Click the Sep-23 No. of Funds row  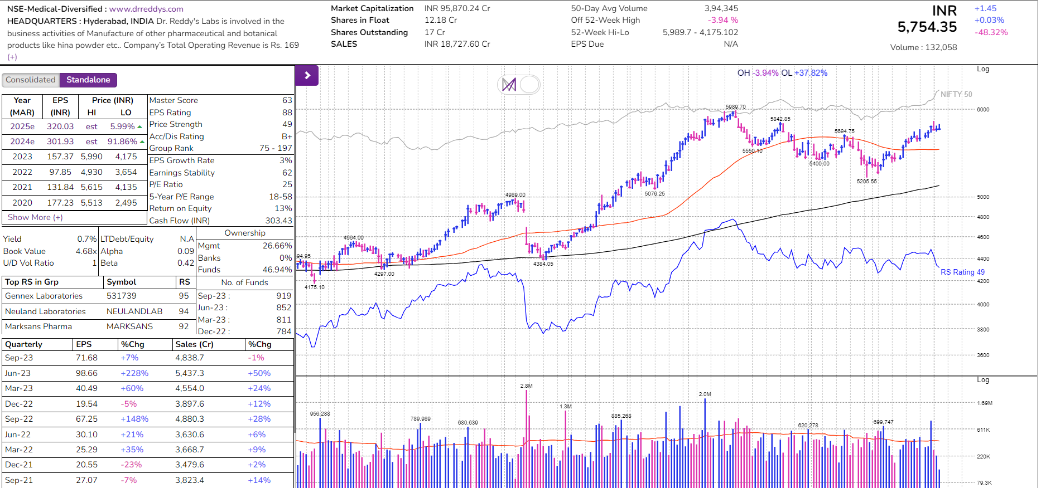(245, 296)
